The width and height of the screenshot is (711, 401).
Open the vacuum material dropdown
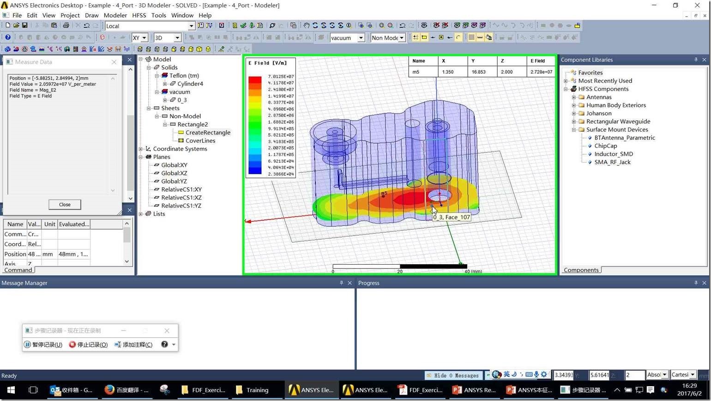click(361, 38)
